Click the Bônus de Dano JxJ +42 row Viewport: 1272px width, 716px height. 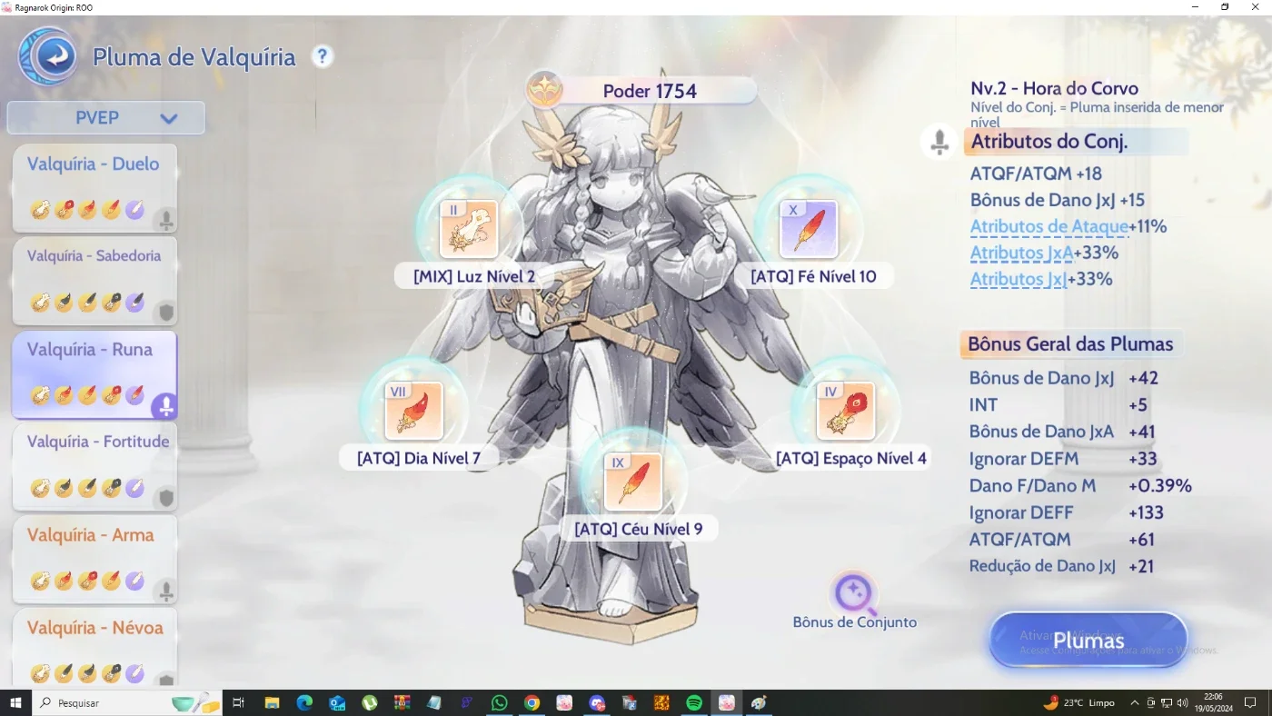point(1063,378)
